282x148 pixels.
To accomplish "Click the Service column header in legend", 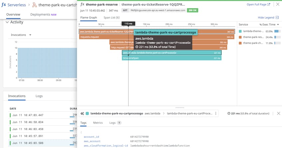I will pyautogui.click(x=243, y=24).
